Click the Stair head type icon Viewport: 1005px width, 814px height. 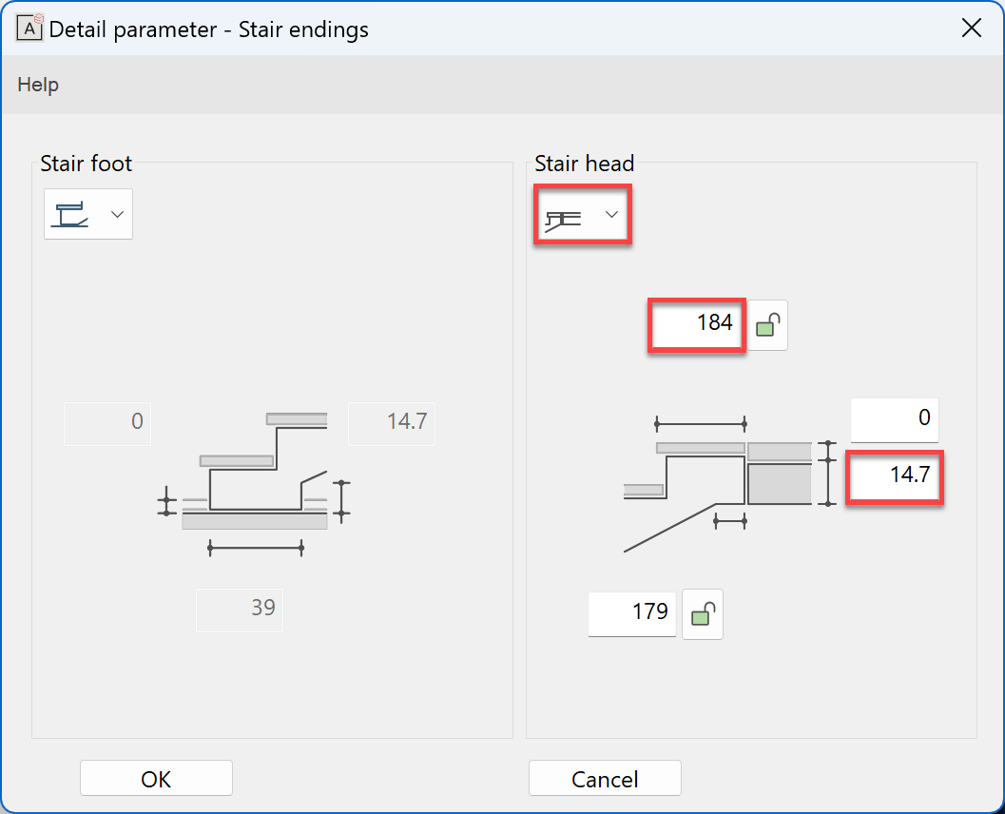tap(563, 217)
